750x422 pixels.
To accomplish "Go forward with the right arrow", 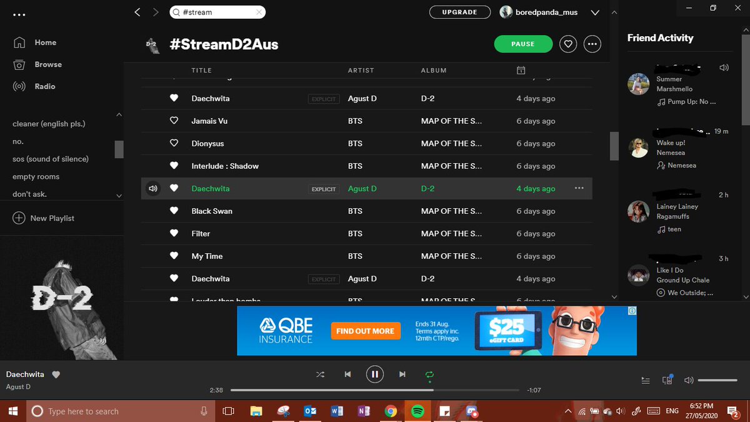I will pos(156,12).
